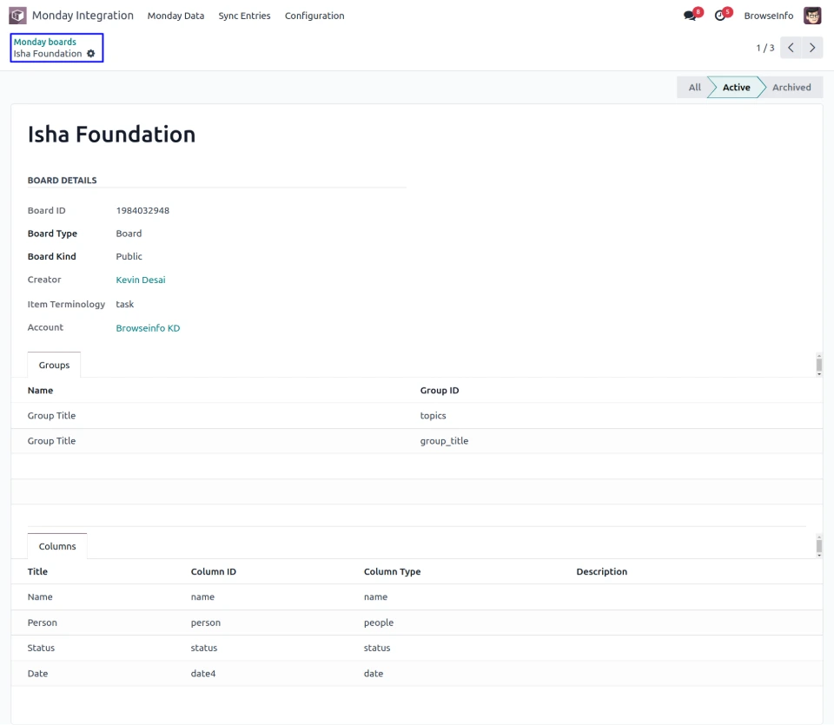The image size is (834, 725).
Task: Go to next record arrow
Action: pyautogui.click(x=812, y=48)
